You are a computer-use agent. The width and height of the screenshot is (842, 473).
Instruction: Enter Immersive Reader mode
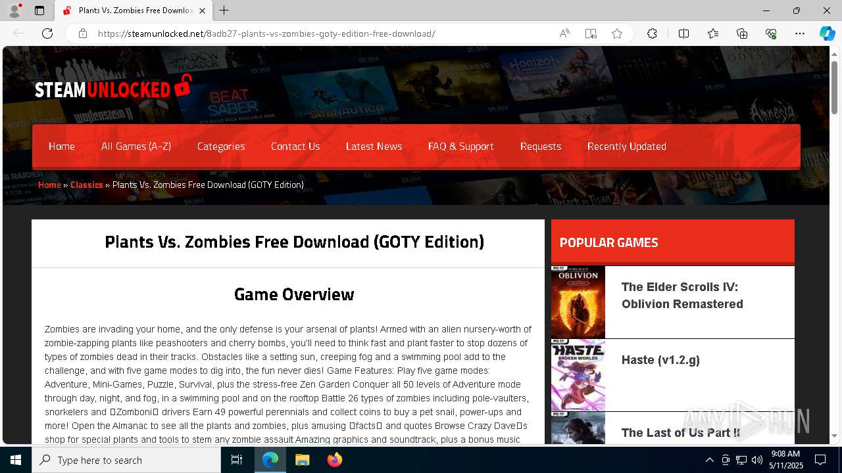[x=591, y=34]
